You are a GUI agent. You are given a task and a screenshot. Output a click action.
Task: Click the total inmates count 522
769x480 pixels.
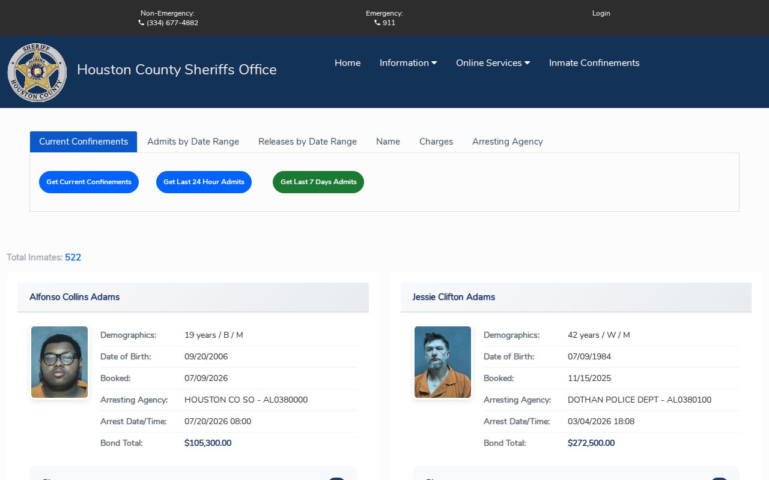73,257
